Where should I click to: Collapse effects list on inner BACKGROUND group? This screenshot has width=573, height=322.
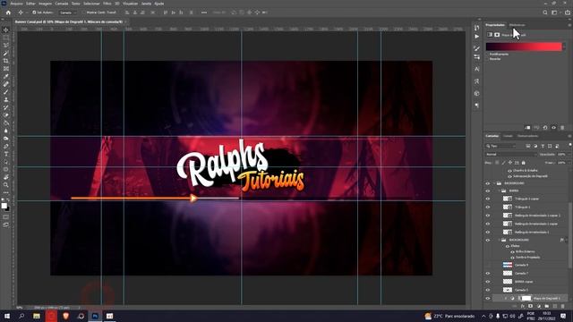pyautogui.click(x=567, y=241)
